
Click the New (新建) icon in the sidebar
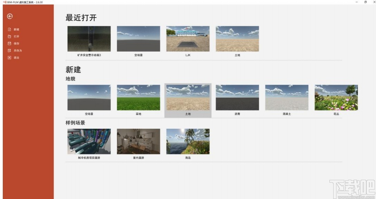pyautogui.click(x=9, y=29)
